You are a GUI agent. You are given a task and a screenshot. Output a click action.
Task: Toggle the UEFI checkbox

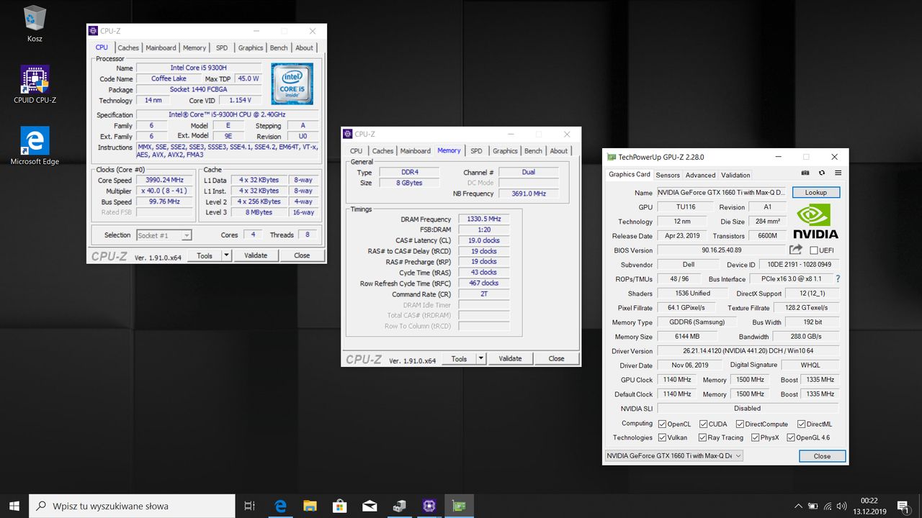814,250
